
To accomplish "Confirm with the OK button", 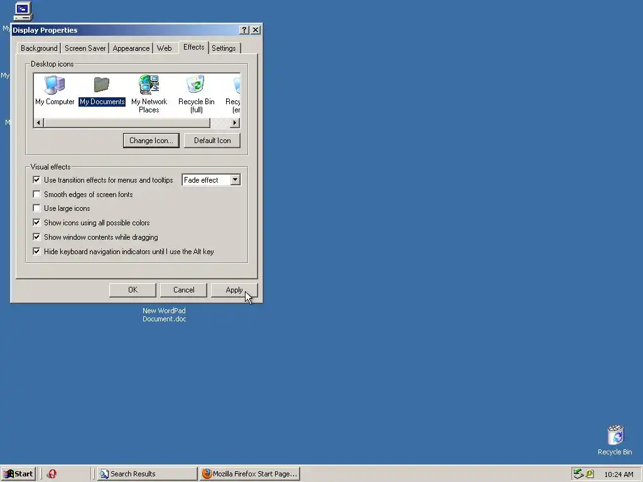I will point(132,290).
